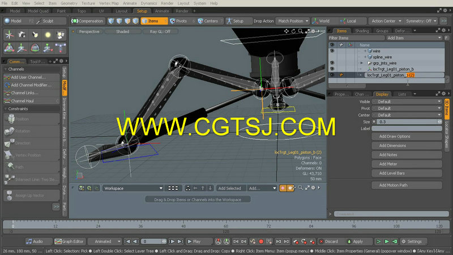Screen dimensions: 453x255
Task: Switch to the Lists properties tab
Action: (402, 94)
